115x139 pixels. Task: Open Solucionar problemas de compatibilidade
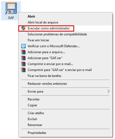click(x=65, y=34)
